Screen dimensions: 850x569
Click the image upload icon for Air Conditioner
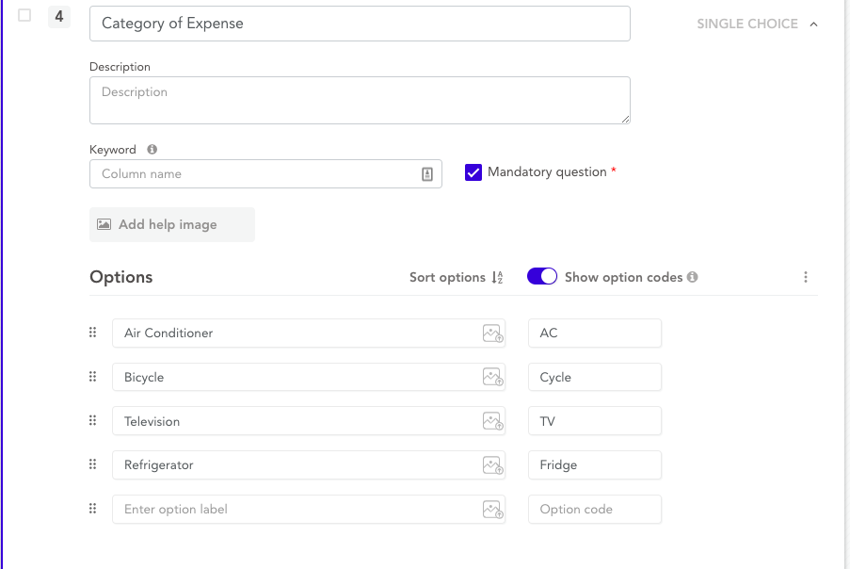click(x=492, y=333)
